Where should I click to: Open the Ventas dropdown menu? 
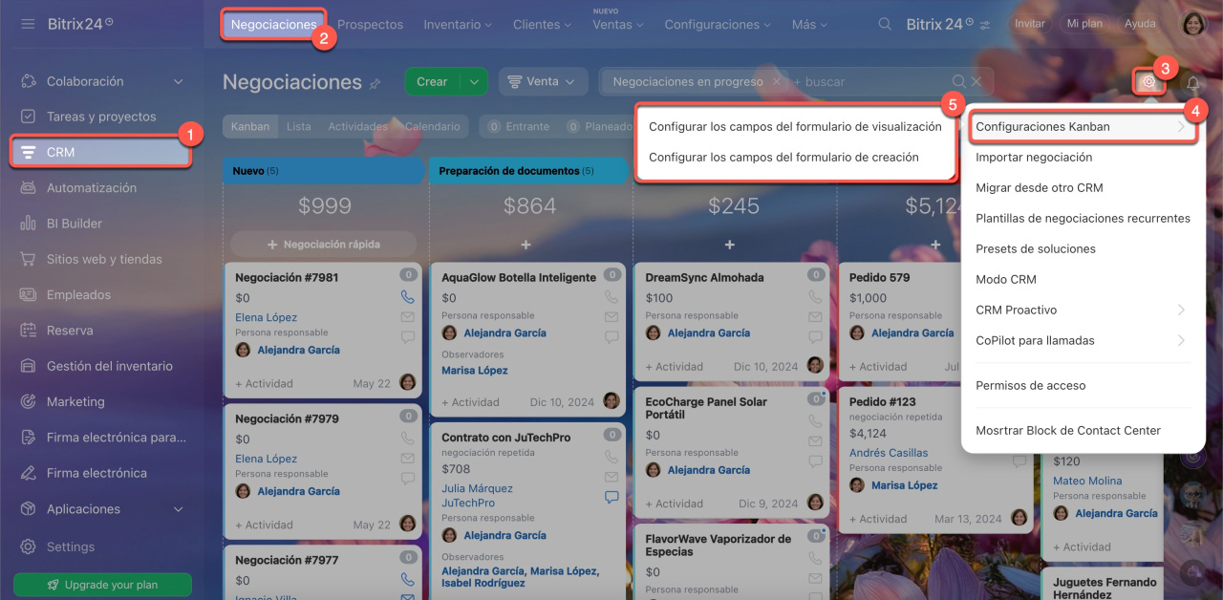(618, 25)
